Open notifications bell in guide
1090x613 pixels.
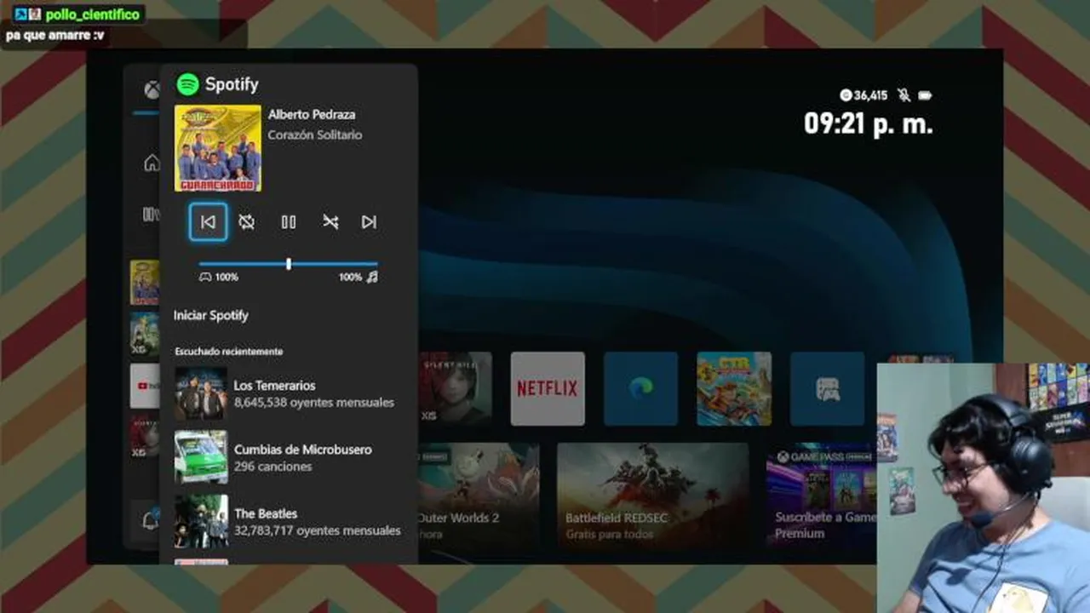click(x=150, y=520)
